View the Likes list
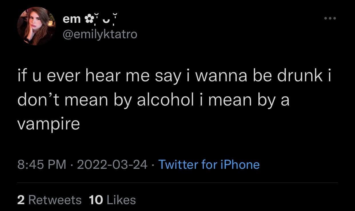 pos(121,200)
